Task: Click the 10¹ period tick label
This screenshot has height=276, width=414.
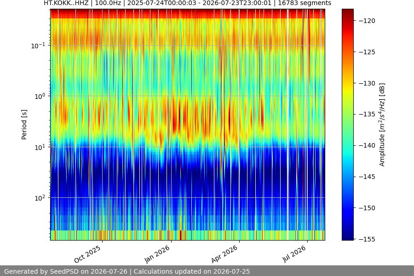Action: point(40,147)
